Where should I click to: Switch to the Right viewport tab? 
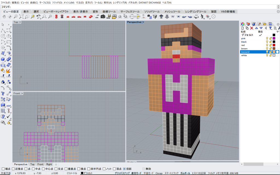(49, 164)
